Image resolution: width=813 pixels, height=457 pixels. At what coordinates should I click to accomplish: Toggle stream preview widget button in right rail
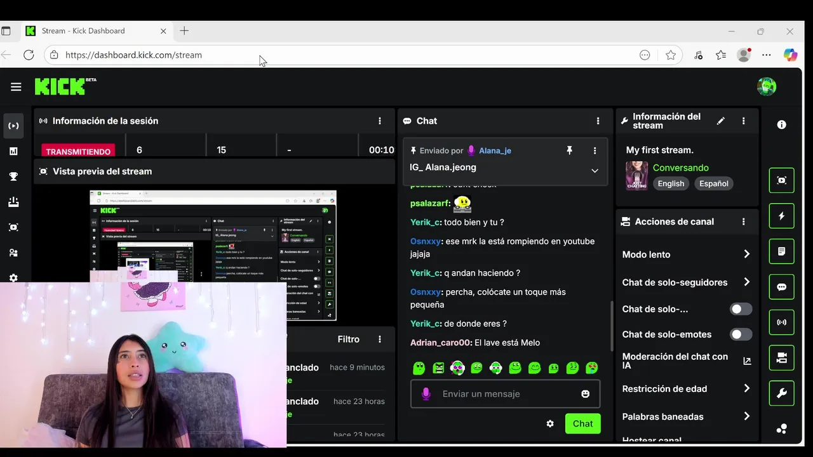(x=782, y=180)
